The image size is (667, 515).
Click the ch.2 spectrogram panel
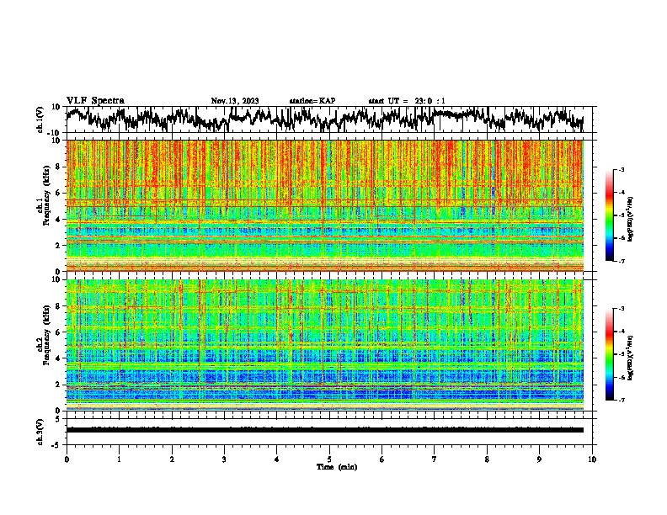tap(325, 345)
